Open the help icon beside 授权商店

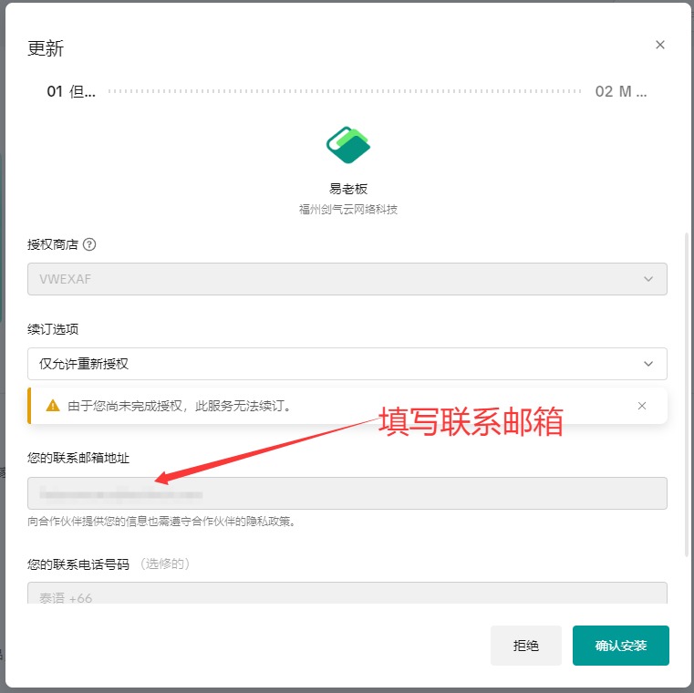(x=89, y=244)
